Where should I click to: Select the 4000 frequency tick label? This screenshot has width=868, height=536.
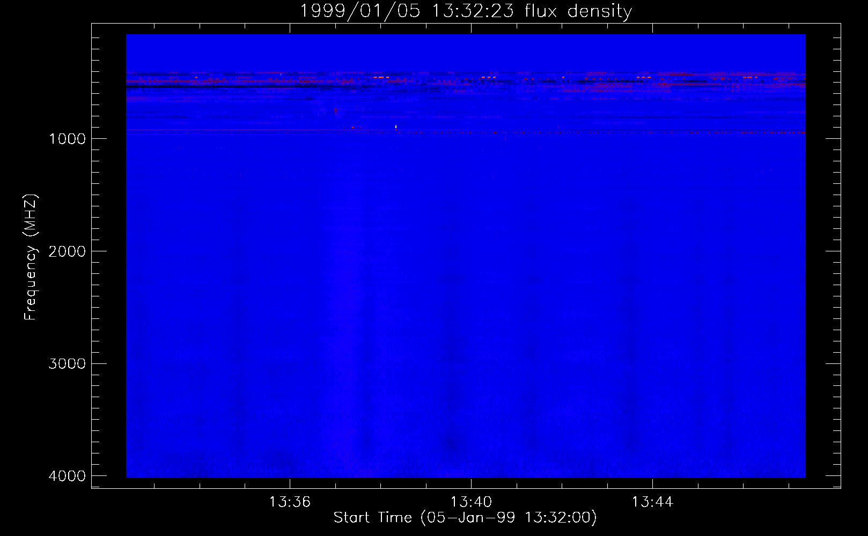(67, 476)
